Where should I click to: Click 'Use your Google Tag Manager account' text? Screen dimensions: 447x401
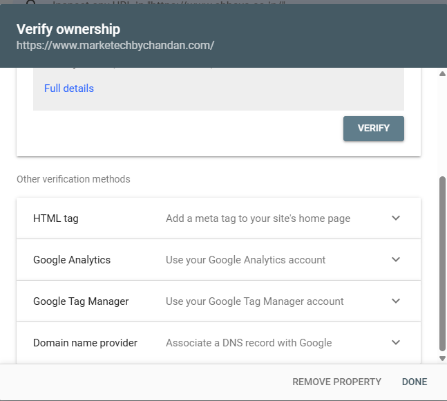pos(254,301)
